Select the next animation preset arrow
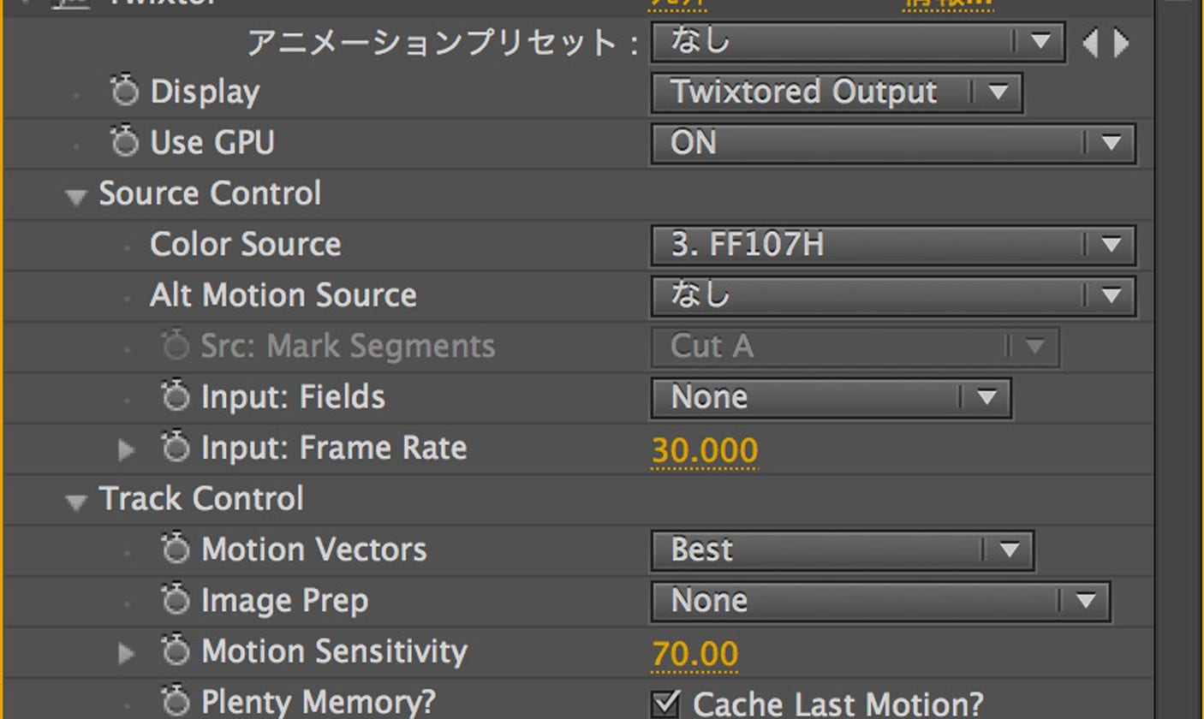The image size is (1204, 719). click(x=1121, y=43)
